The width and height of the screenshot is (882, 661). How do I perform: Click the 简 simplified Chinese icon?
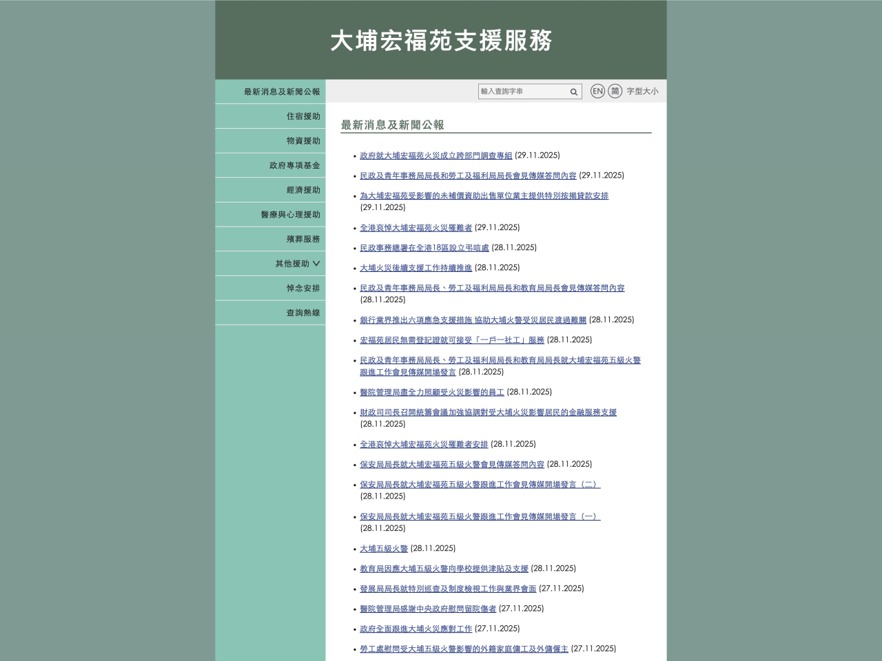[615, 91]
